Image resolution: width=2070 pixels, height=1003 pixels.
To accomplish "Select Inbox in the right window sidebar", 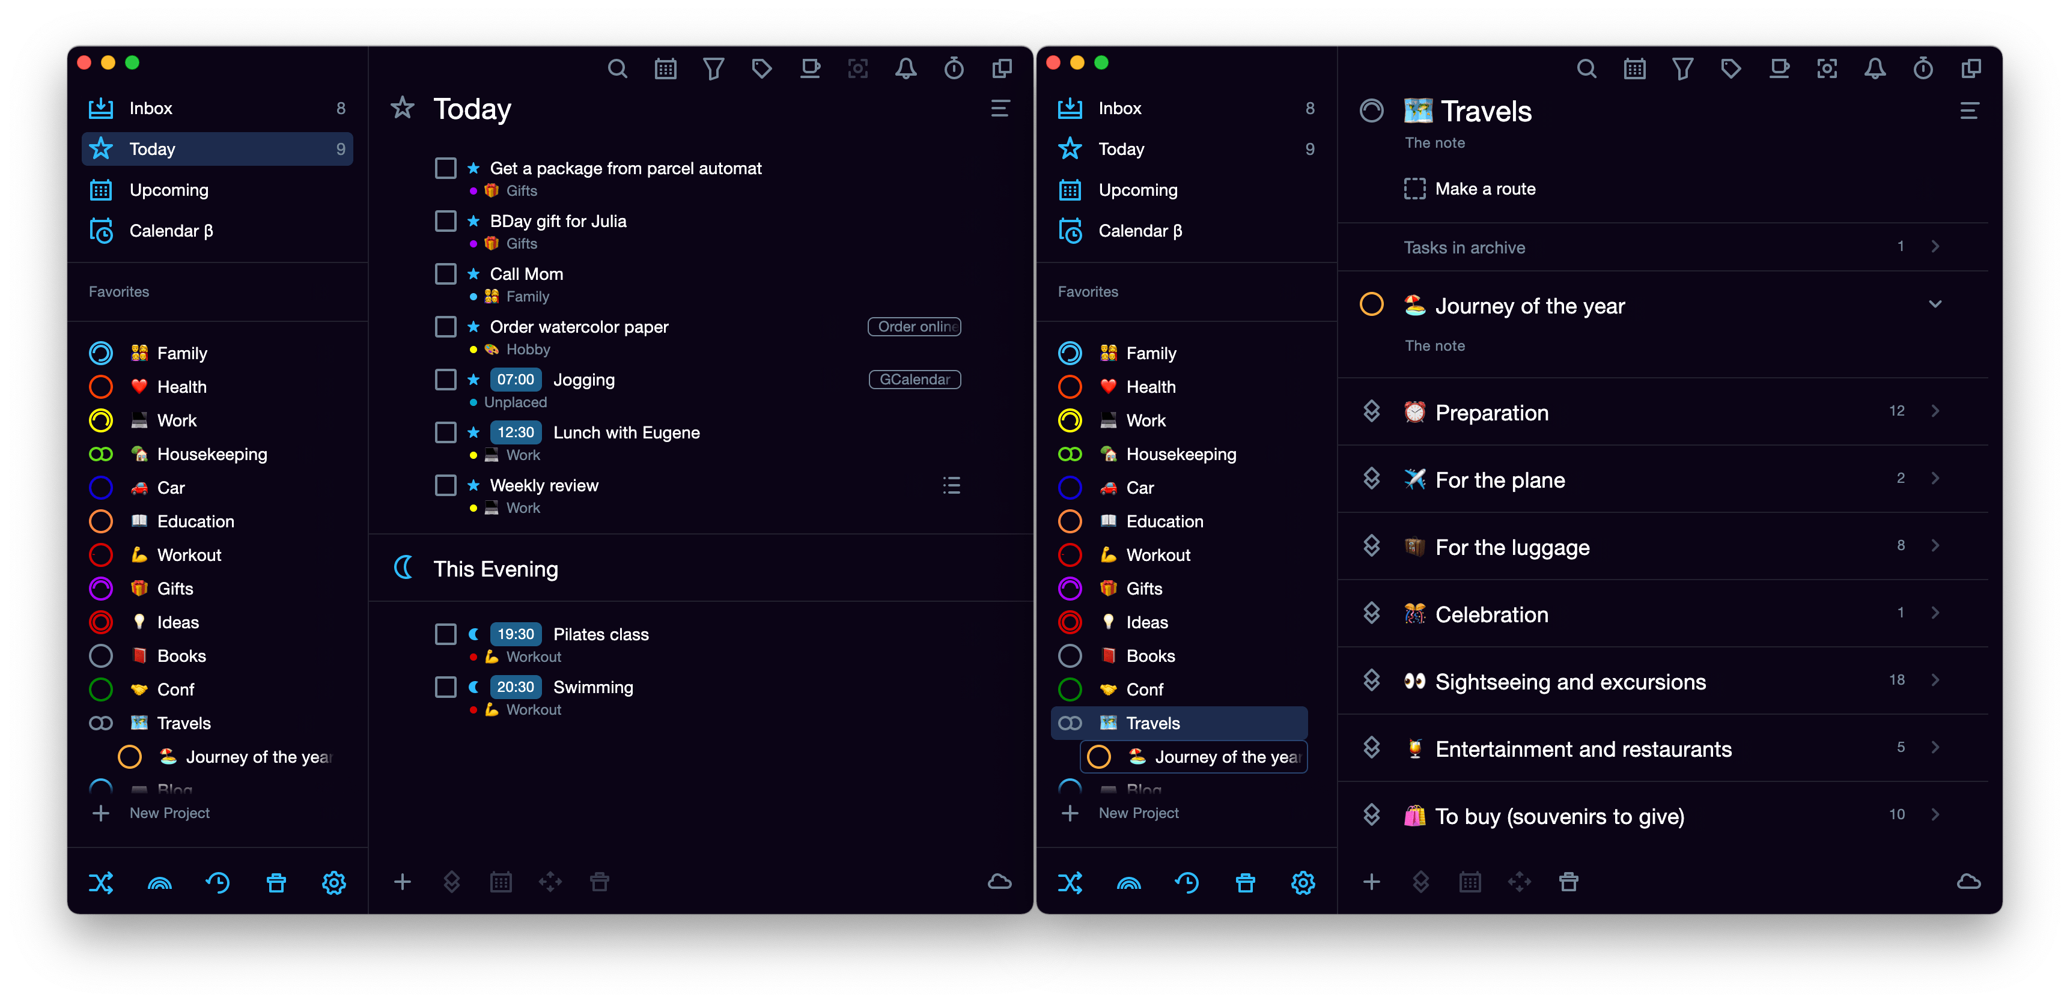I will [x=1119, y=109].
